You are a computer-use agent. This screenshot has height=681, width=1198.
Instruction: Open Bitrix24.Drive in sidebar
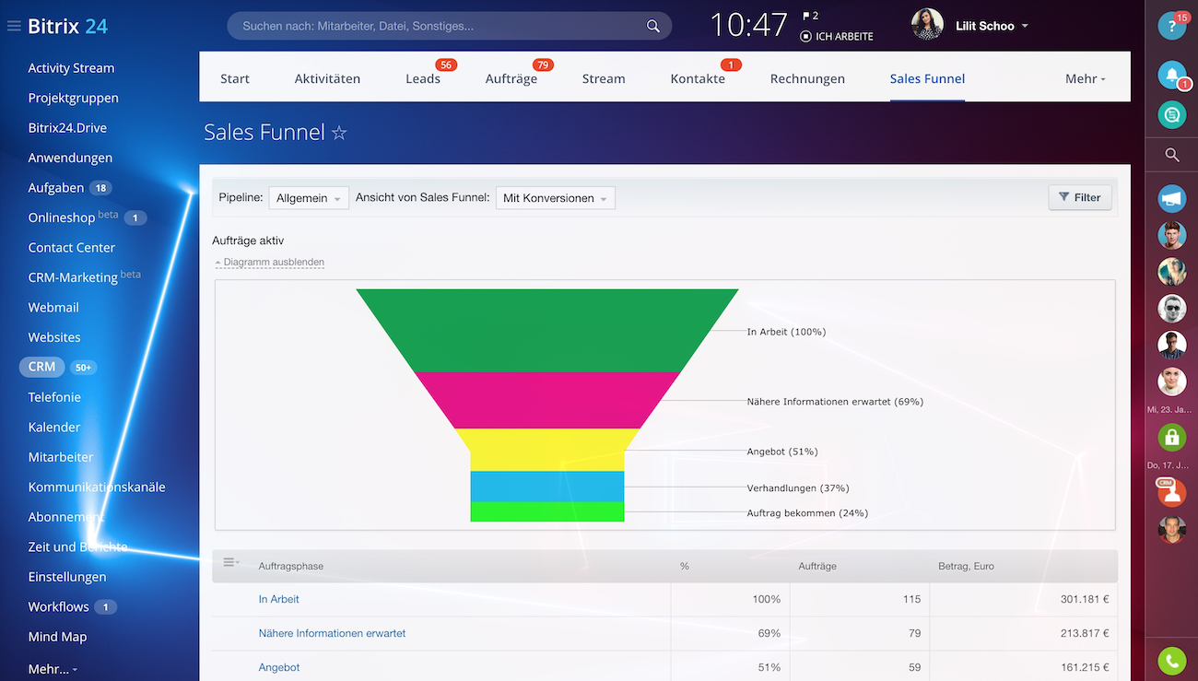click(x=67, y=128)
